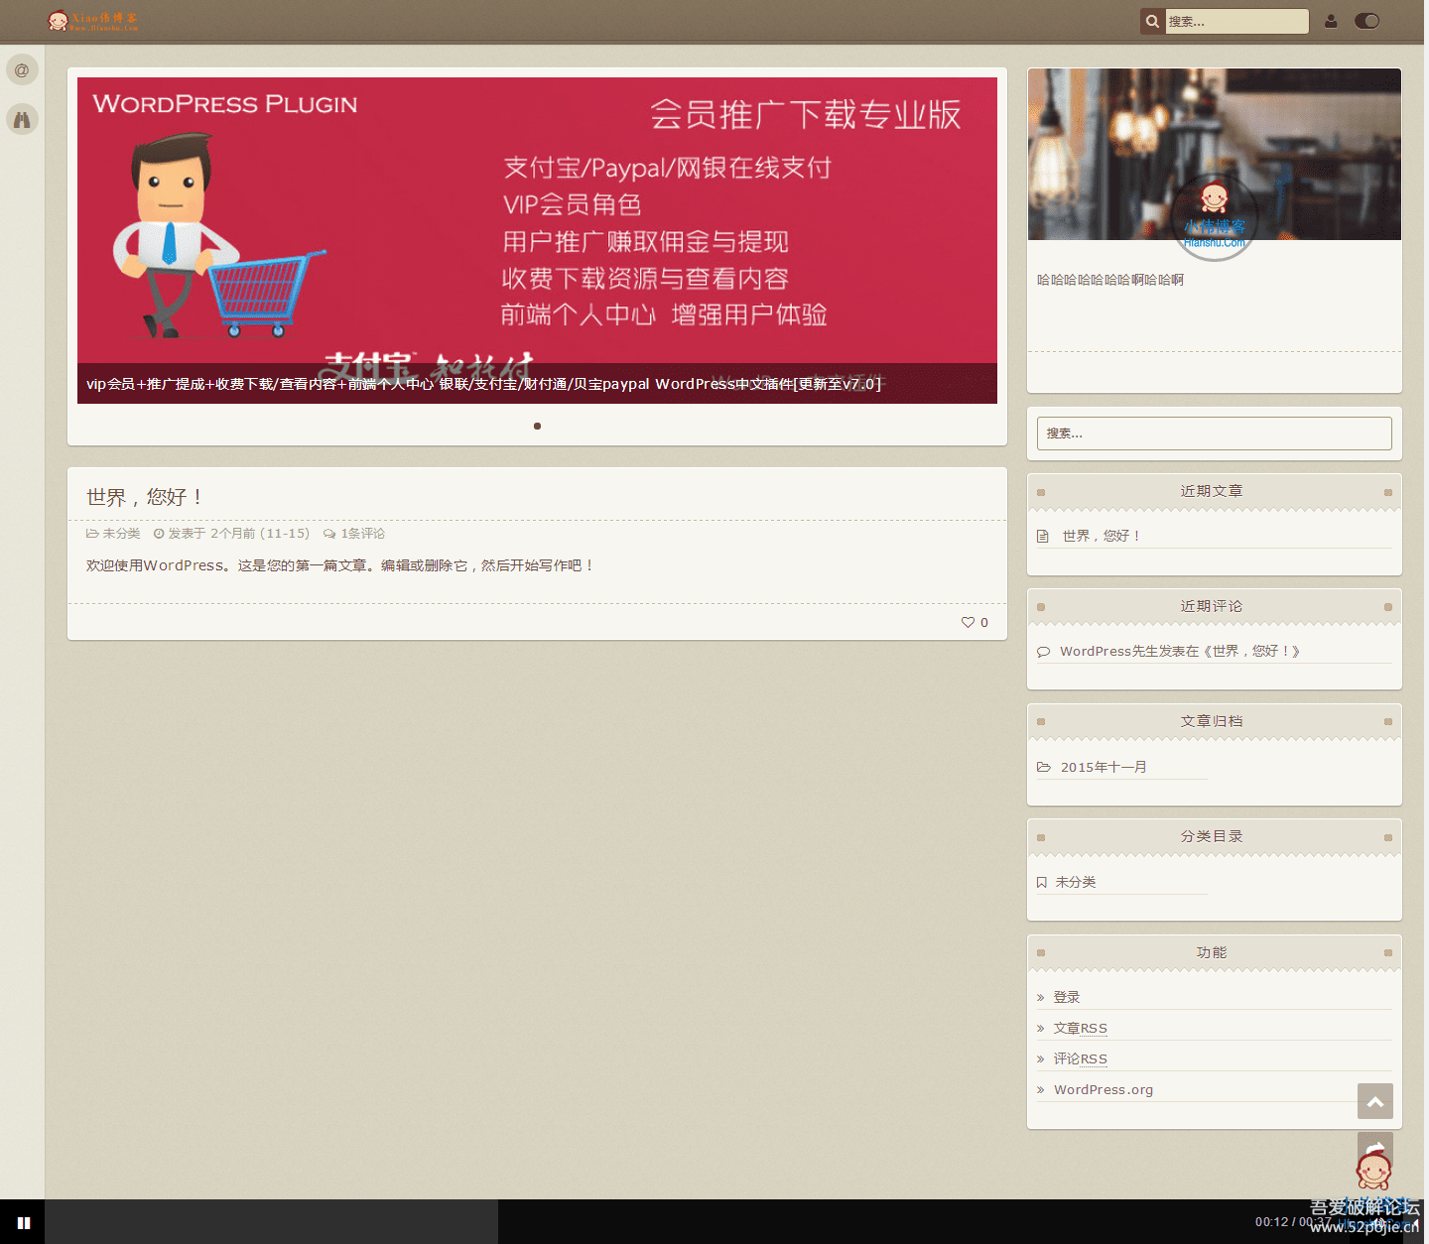Click the document icon beside 世界，您好 recent post
Viewport: 1429px width, 1244px height.
(x=1043, y=535)
